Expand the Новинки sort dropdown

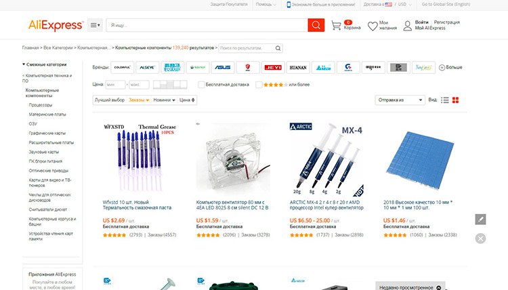tap(164, 100)
